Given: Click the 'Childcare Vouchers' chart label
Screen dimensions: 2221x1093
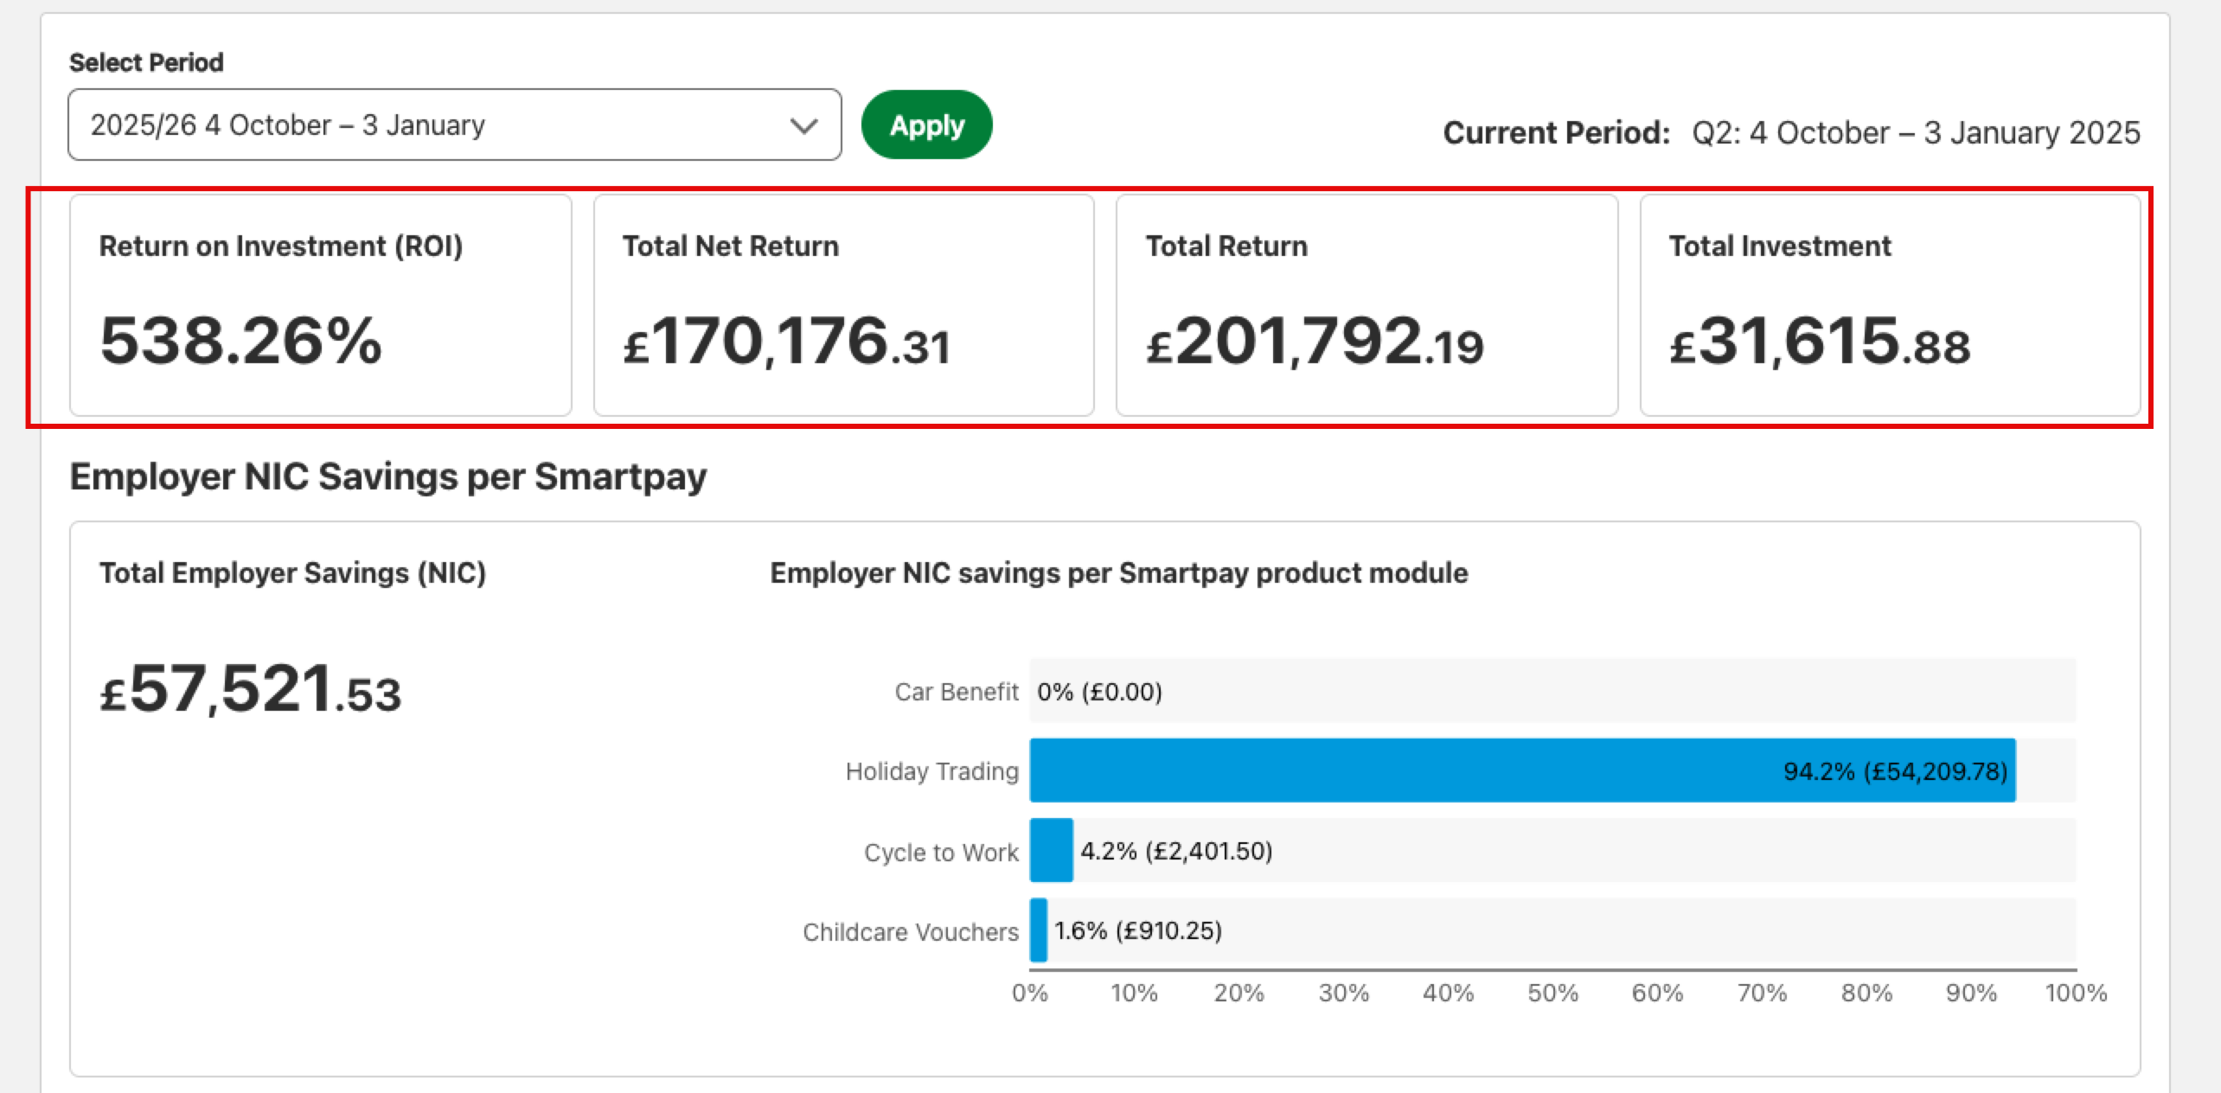Looking at the screenshot, I should click(911, 932).
